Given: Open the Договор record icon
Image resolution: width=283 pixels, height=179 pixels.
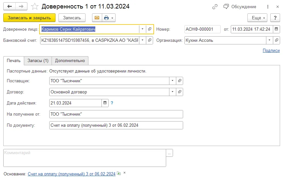Looking at the screenshot, I should click(180, 92).
